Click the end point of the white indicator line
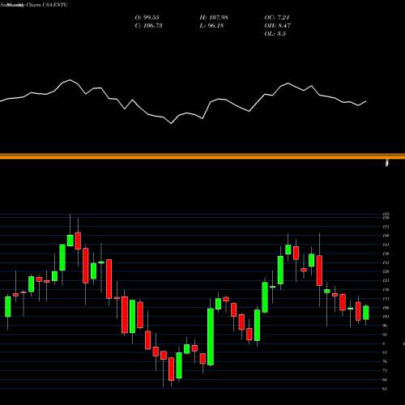Image resolution: width=405 pixels, height=405 pixels. click(x=366, y=101)
